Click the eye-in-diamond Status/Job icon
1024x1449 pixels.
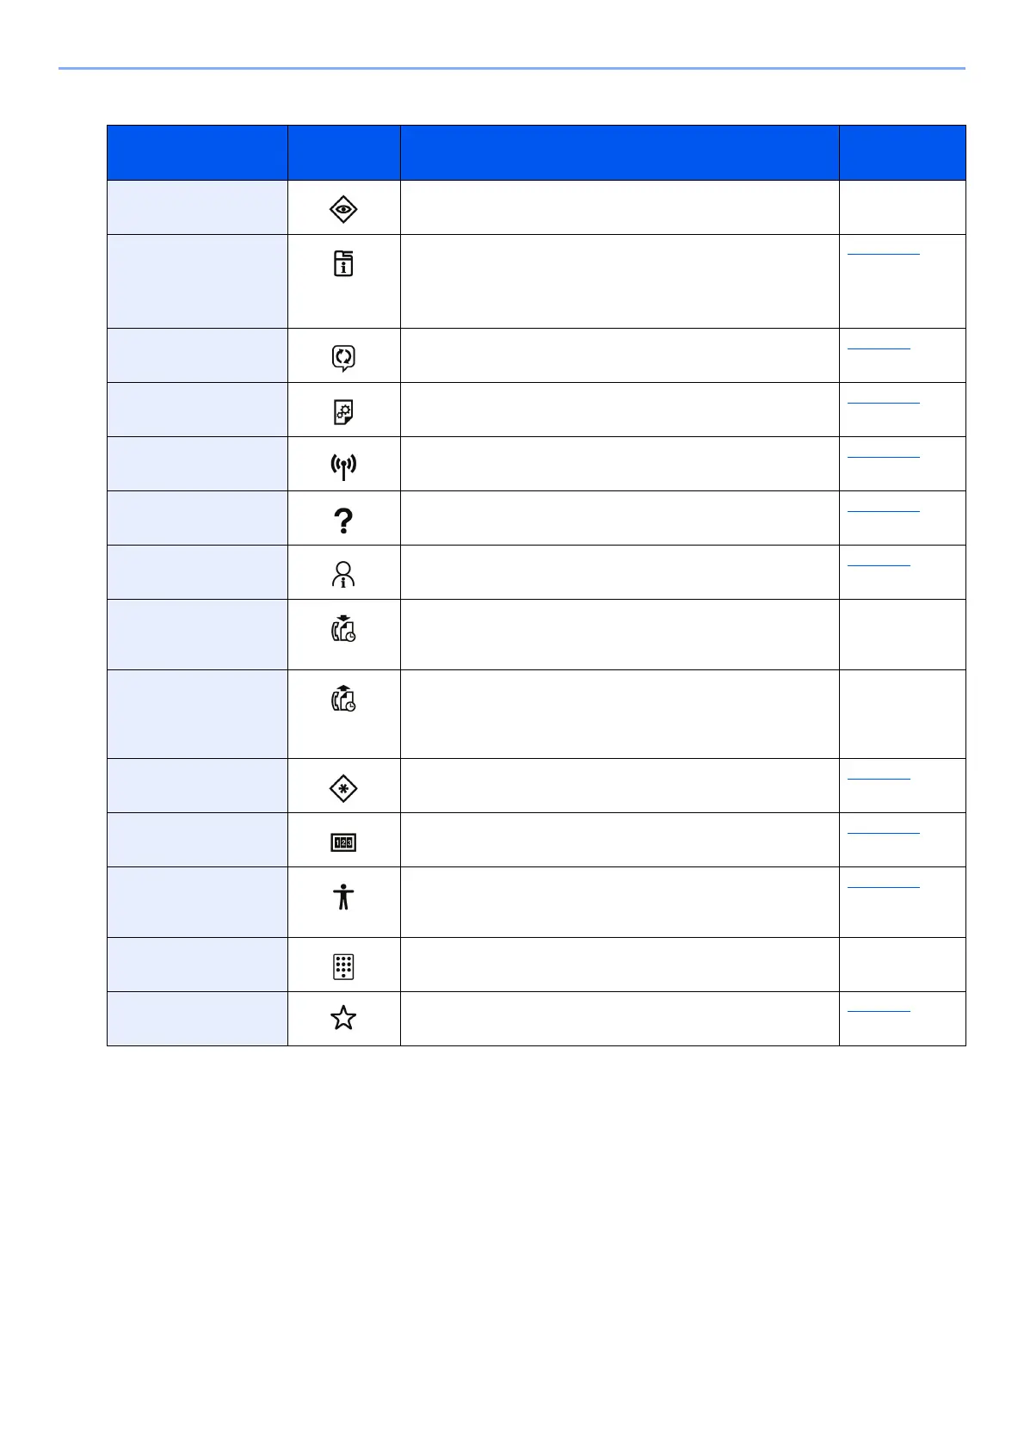pyautogui.click(x=343, y=209)
